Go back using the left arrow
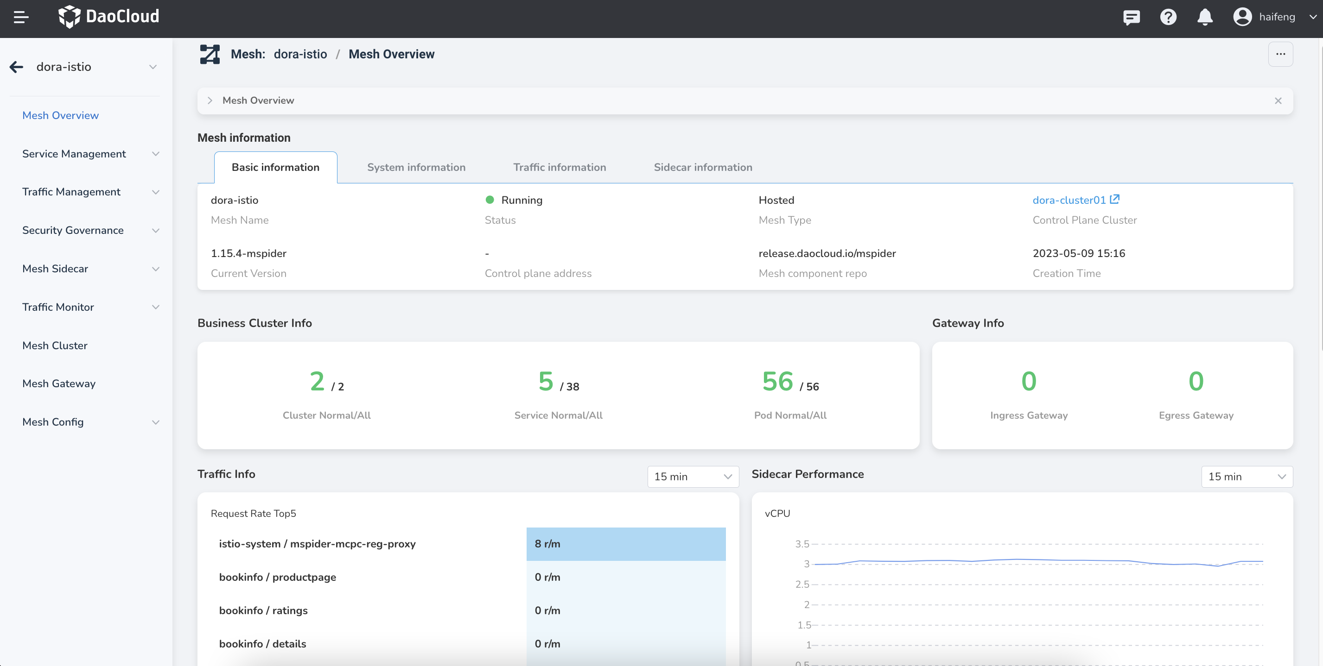 [16, 67]
